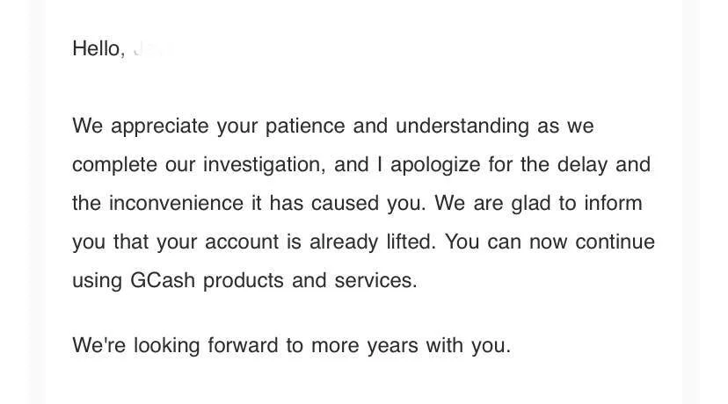Click on the word "products"

point(244,281)
